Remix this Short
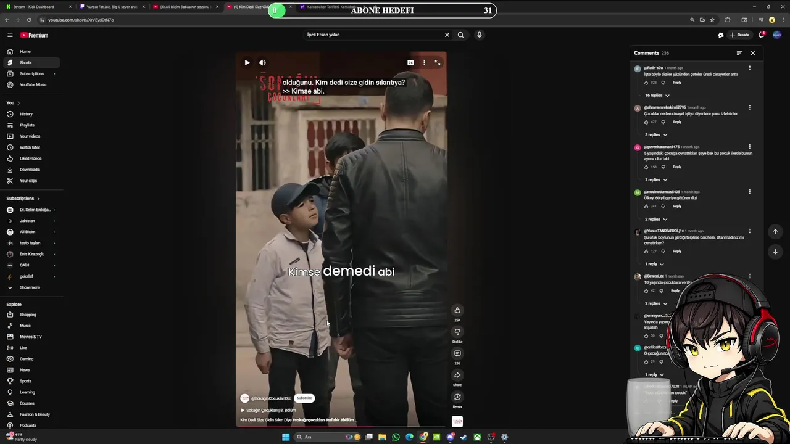 tap(457, 397)
